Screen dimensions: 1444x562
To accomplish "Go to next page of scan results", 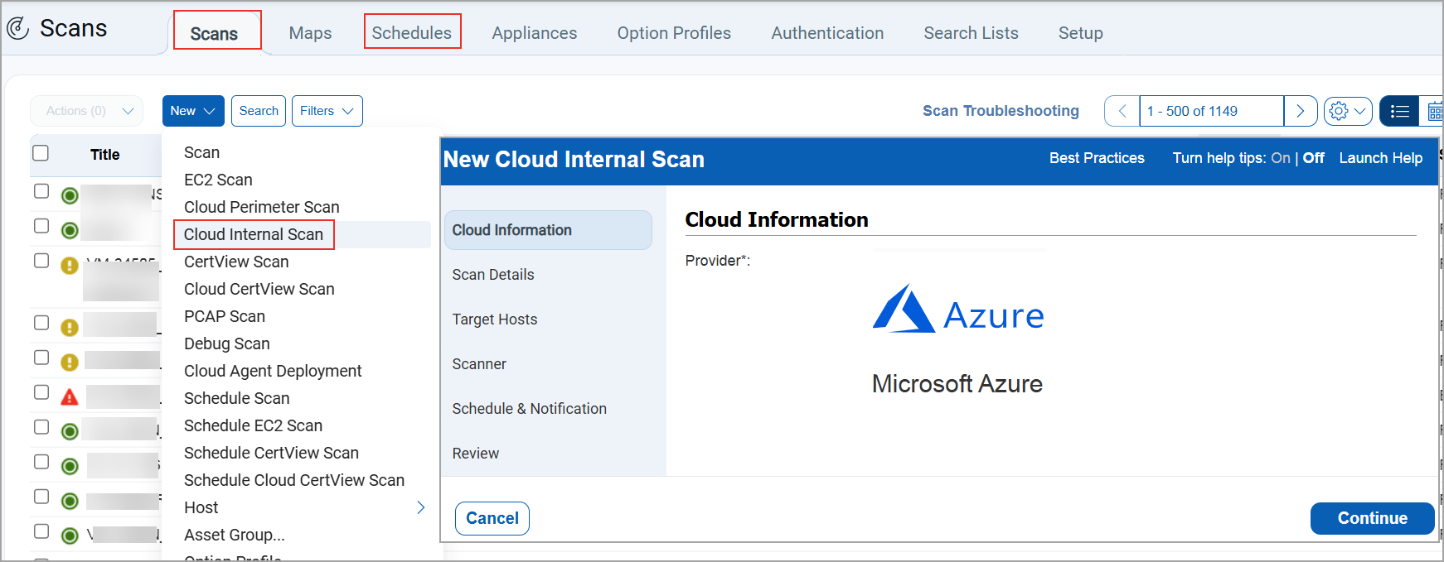I will (1300, 111).
